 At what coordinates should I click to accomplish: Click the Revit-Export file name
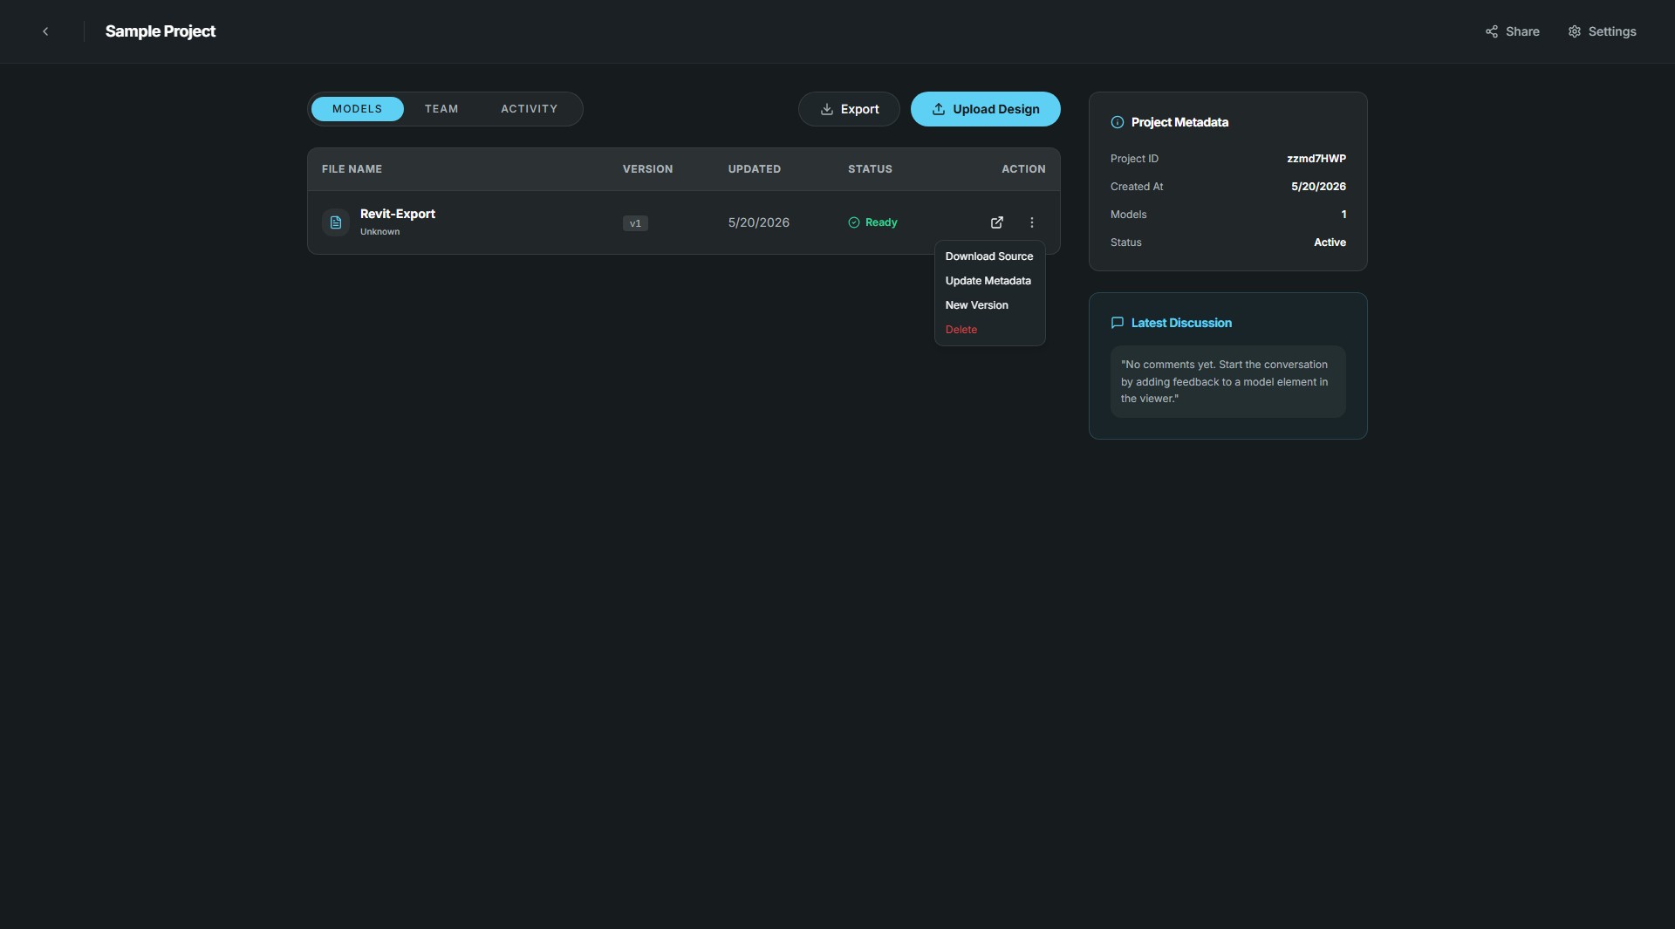pos(398,214)
